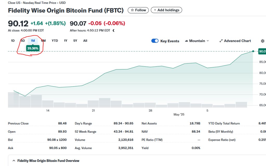Click the 5 date label on the chart axis
The image size is (266, 166).
[207, 111]
